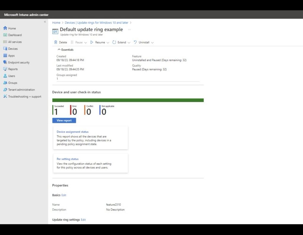The height and width of the screenshot is (235, 303).
Task: Collapse the left sidebar with double chevron
Action: (45, 22)
